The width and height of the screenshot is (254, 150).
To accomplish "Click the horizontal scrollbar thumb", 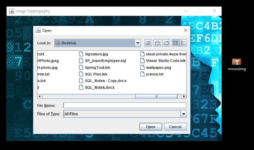I will coord(156,96).
